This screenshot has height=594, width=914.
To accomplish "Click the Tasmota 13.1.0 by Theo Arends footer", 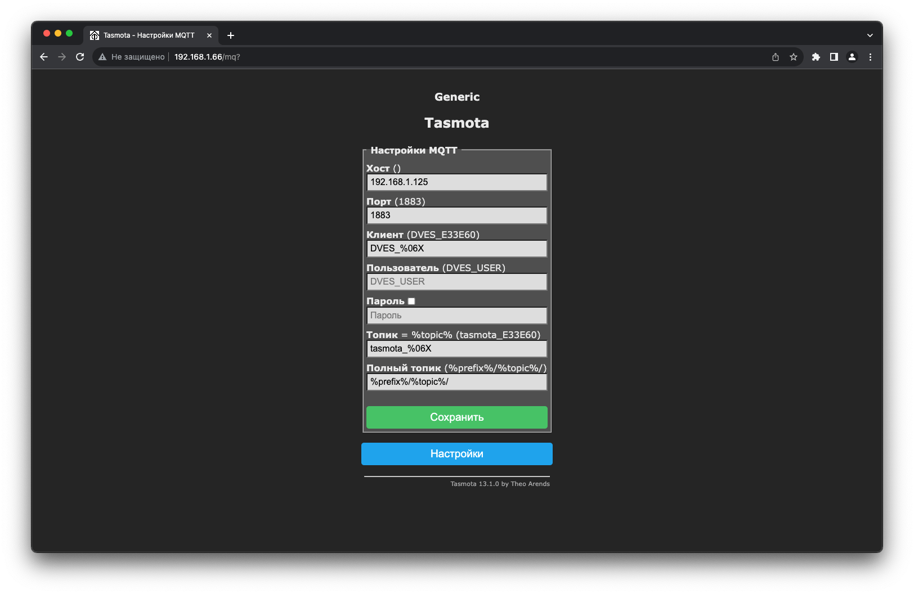I will pos(500,484).
